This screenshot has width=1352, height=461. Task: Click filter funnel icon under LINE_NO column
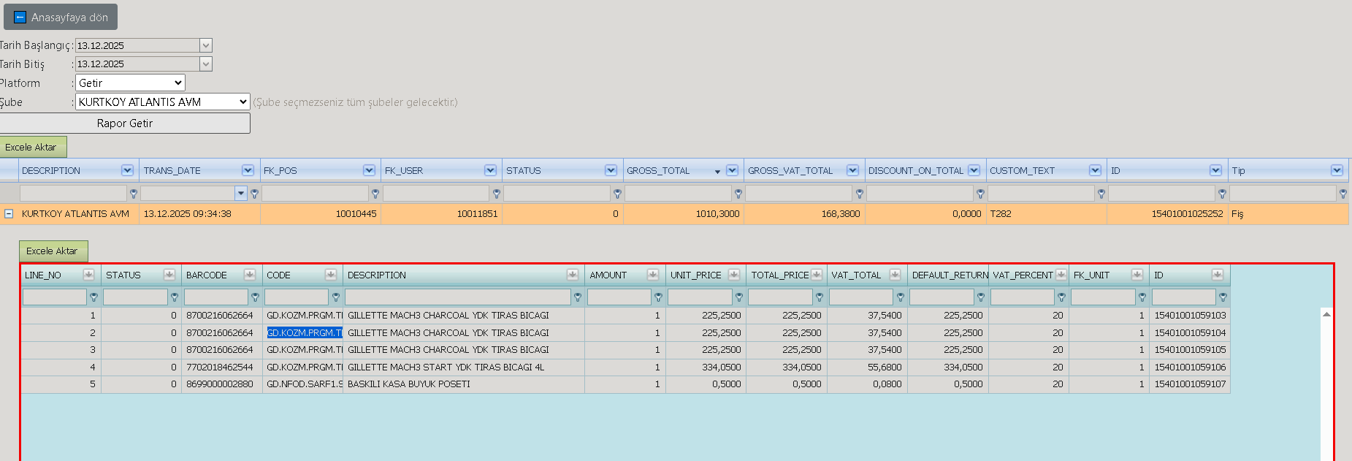click(93, 298)
